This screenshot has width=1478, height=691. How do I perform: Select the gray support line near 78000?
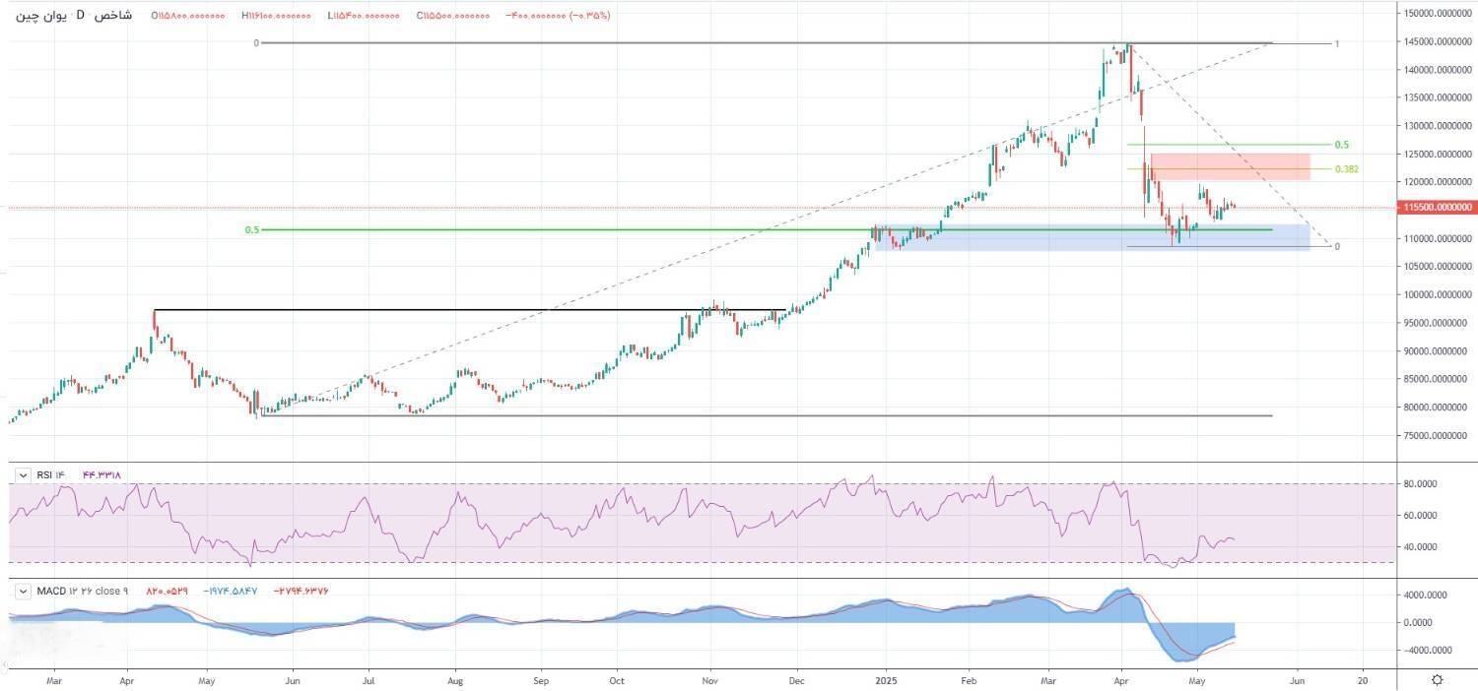click(x=788, y=415)
